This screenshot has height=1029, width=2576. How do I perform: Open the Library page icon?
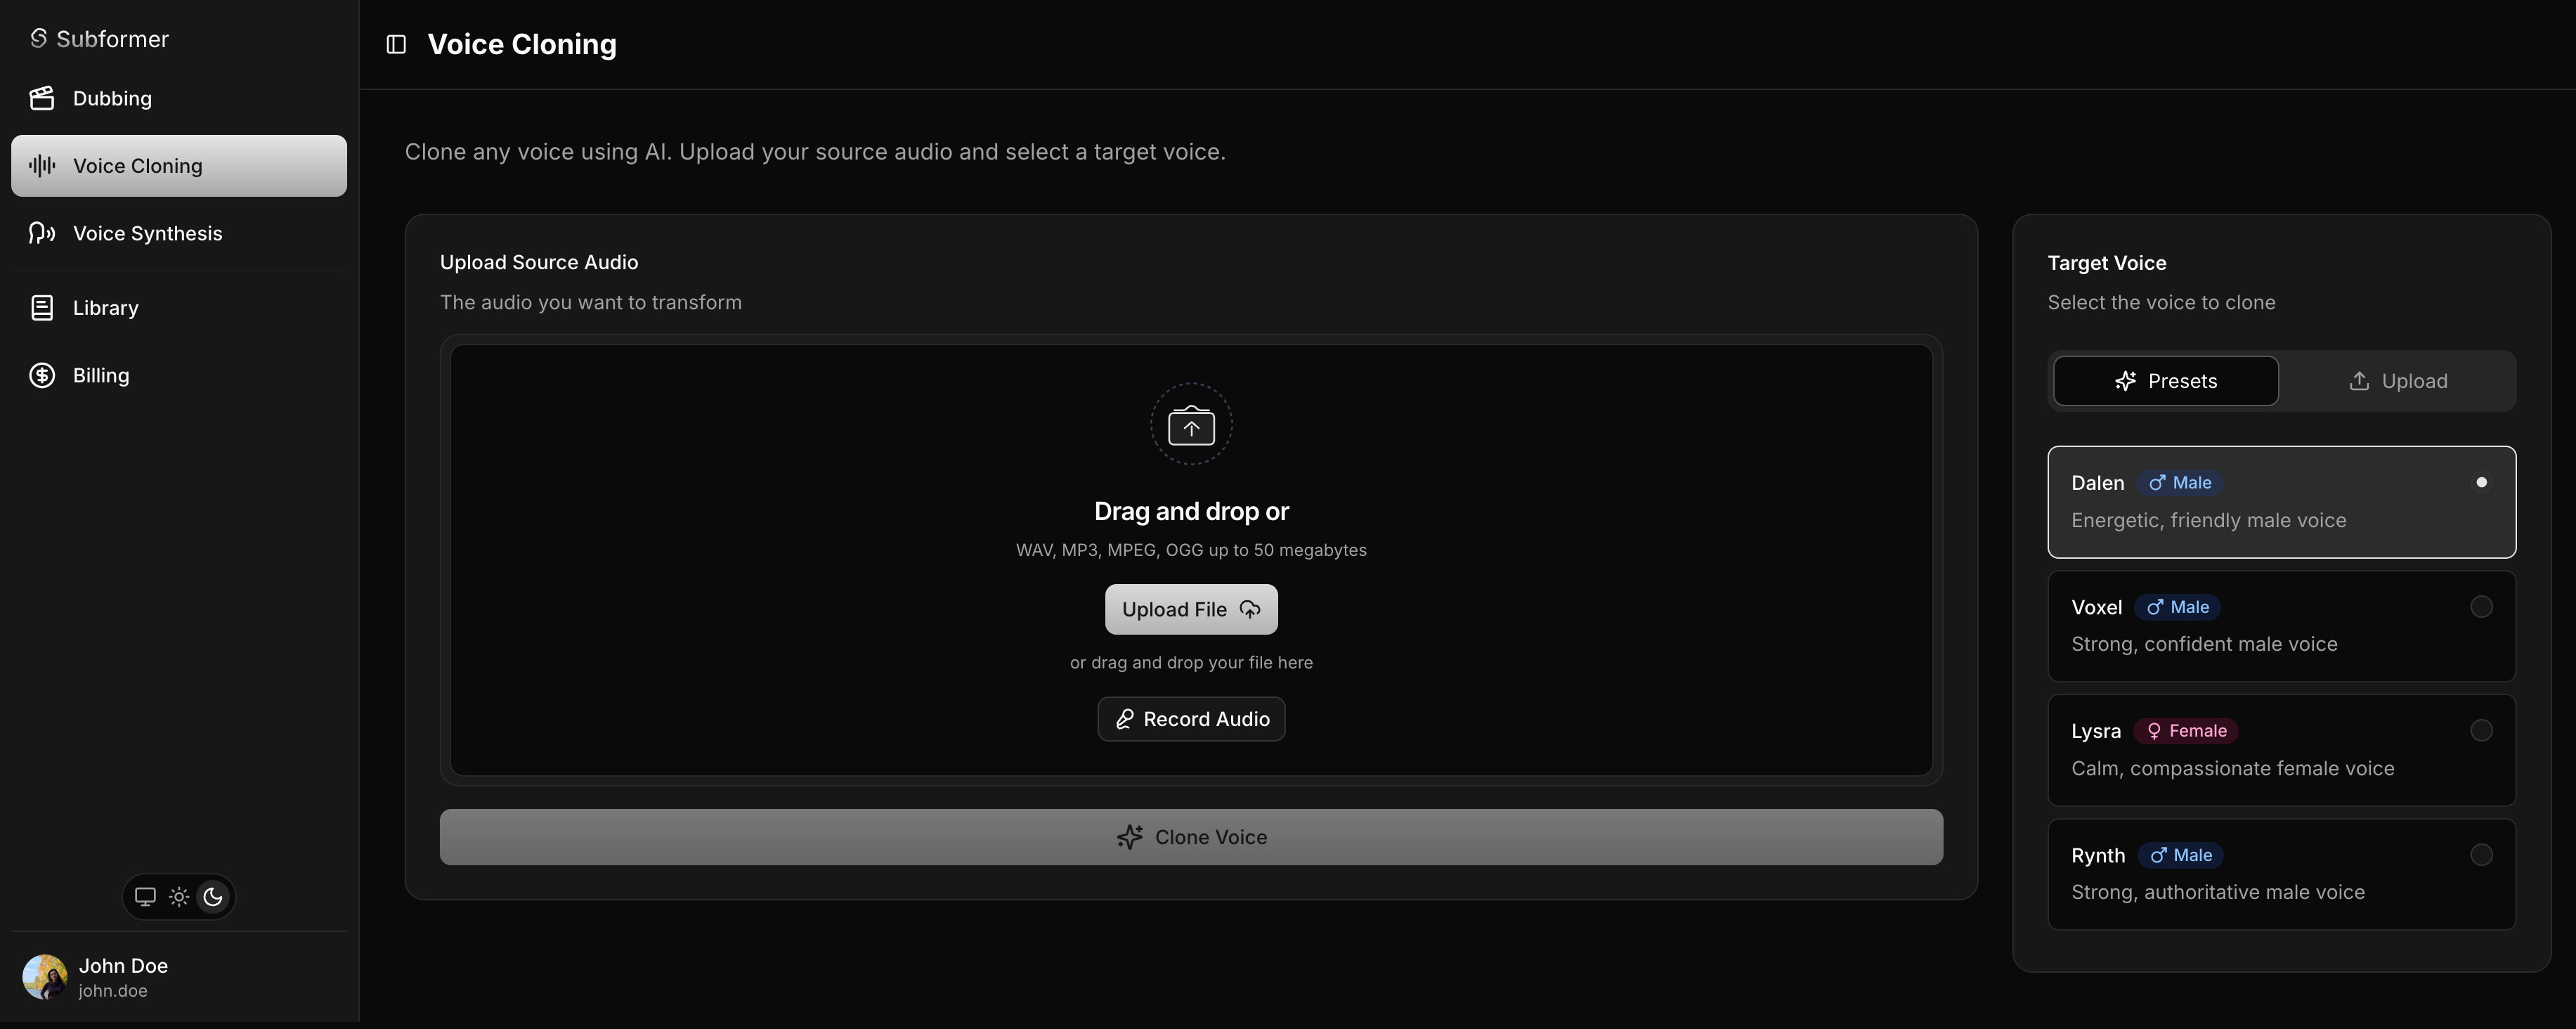click(41, 307)
